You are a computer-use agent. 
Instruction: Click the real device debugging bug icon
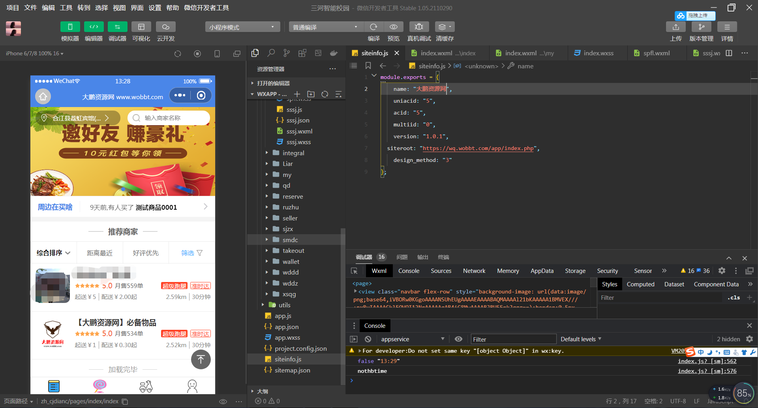click(x=419, y=27)
